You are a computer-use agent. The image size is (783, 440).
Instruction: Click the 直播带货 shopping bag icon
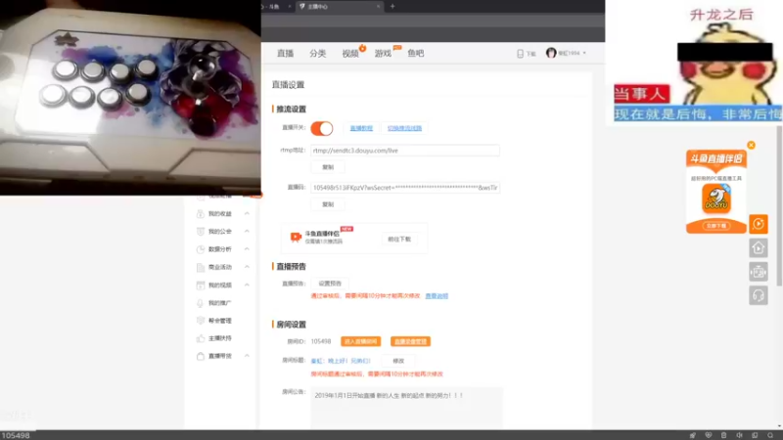point(201,356)
